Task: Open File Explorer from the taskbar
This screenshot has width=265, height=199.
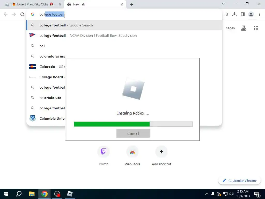Action: 32,194
